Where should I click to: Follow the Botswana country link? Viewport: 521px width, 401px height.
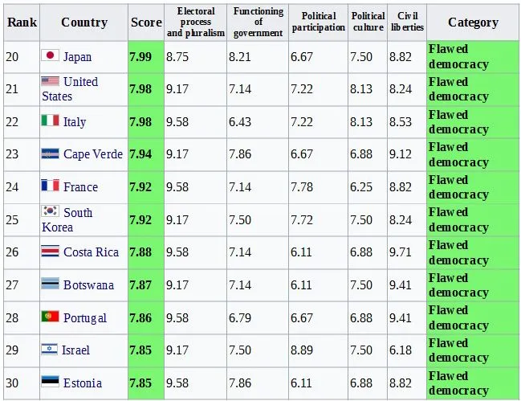click(x=88, y=285)
